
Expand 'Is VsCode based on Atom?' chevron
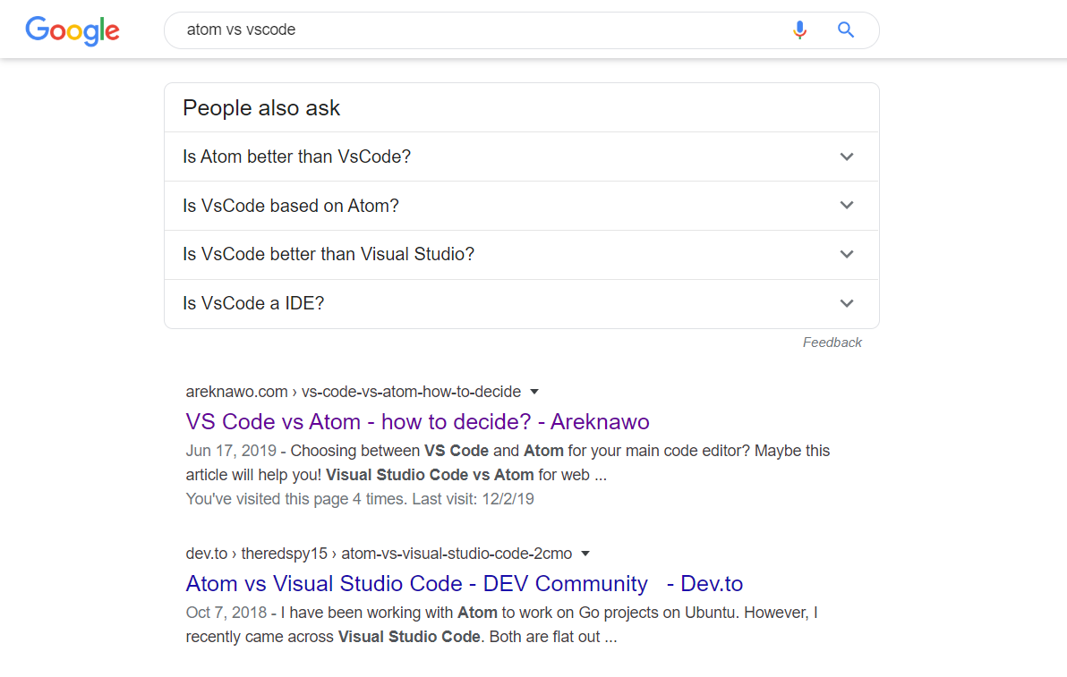pos(847,206)
